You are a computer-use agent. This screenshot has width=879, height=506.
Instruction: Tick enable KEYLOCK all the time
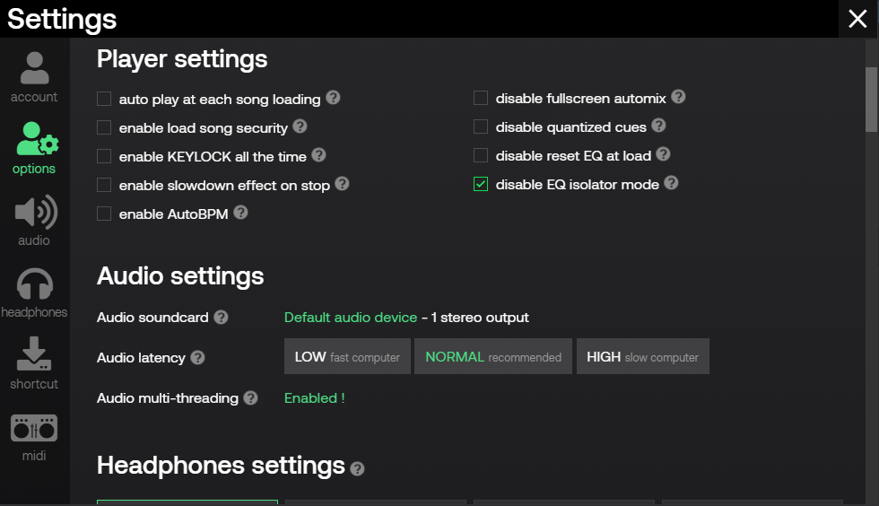click(104, 156)
